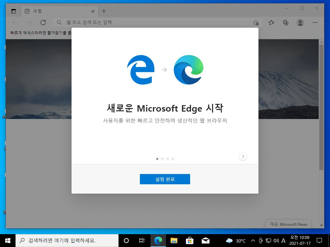Select the third page indicator dot
The height and width of the screenshot is (247, 330).
(x=168, y=159)
